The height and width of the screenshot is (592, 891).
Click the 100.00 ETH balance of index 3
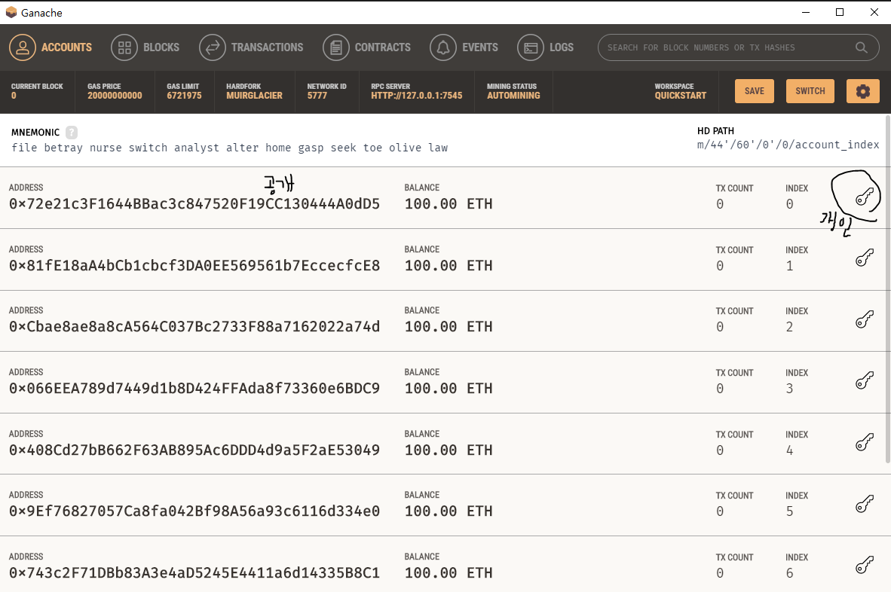(x=449, y=388)
